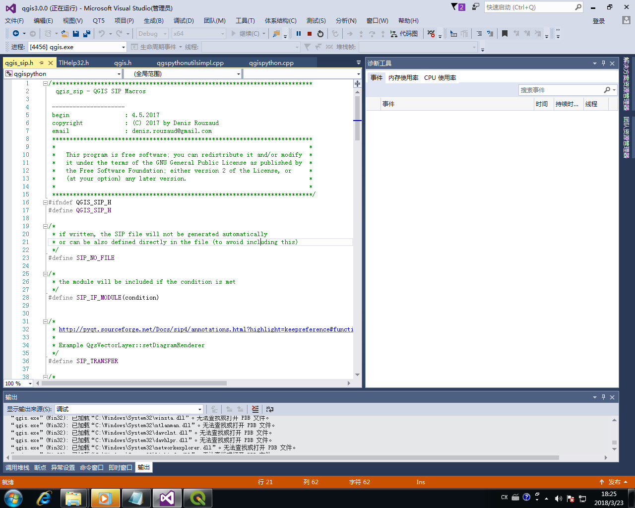Open the 编辑(E) menu
This screenshot has height=508, width=635.
[x=43, y=20]
